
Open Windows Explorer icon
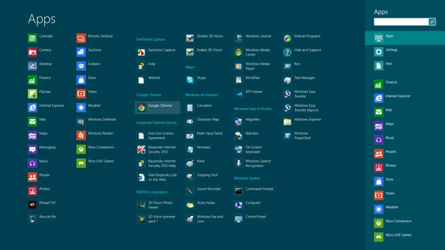(287, 122)
